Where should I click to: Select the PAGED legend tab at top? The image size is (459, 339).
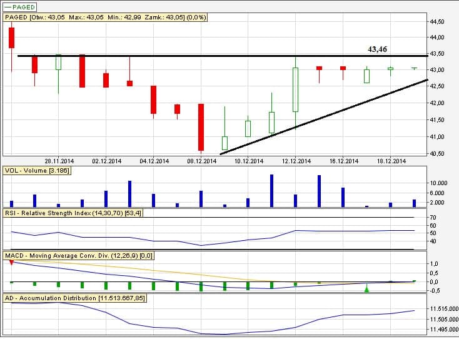coord(20,7)
